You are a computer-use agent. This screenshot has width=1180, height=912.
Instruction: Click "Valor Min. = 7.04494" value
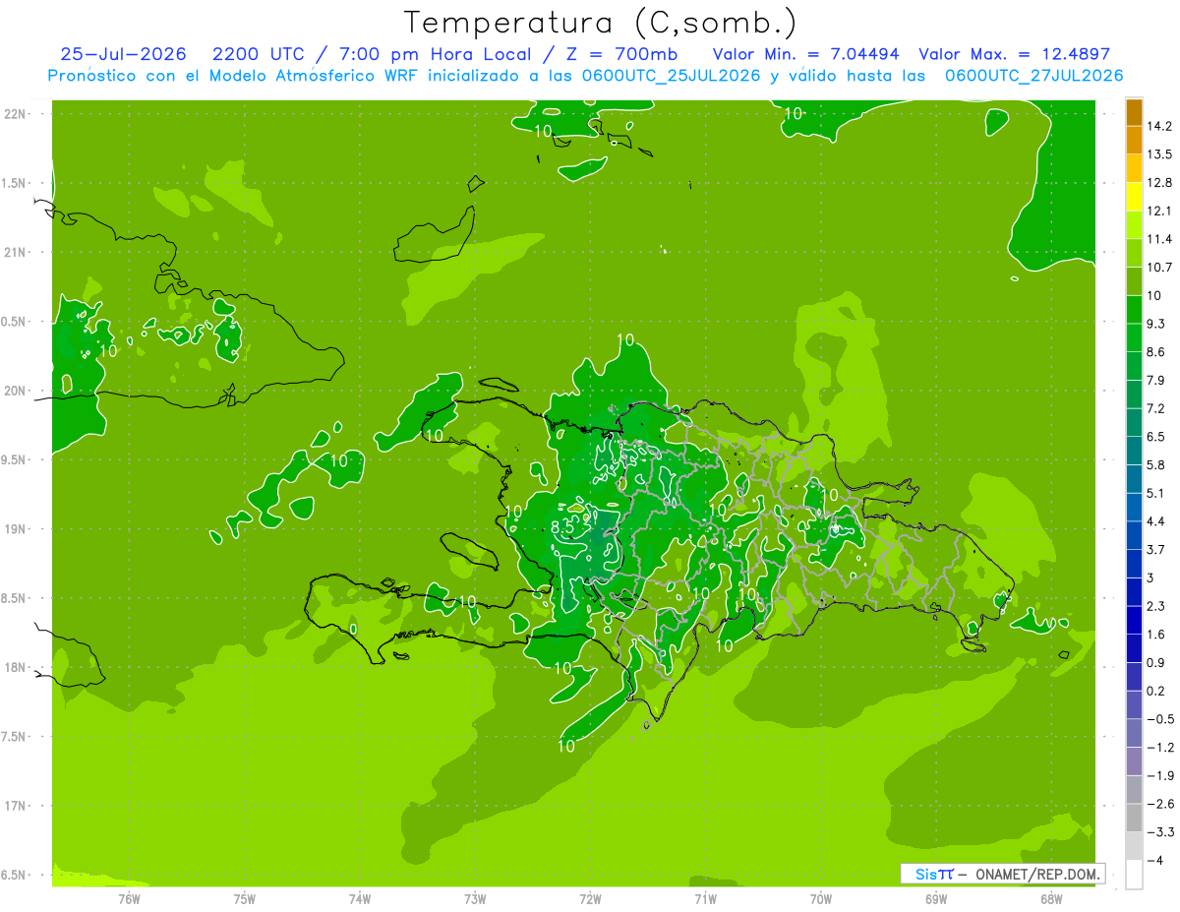pos(806,54)
